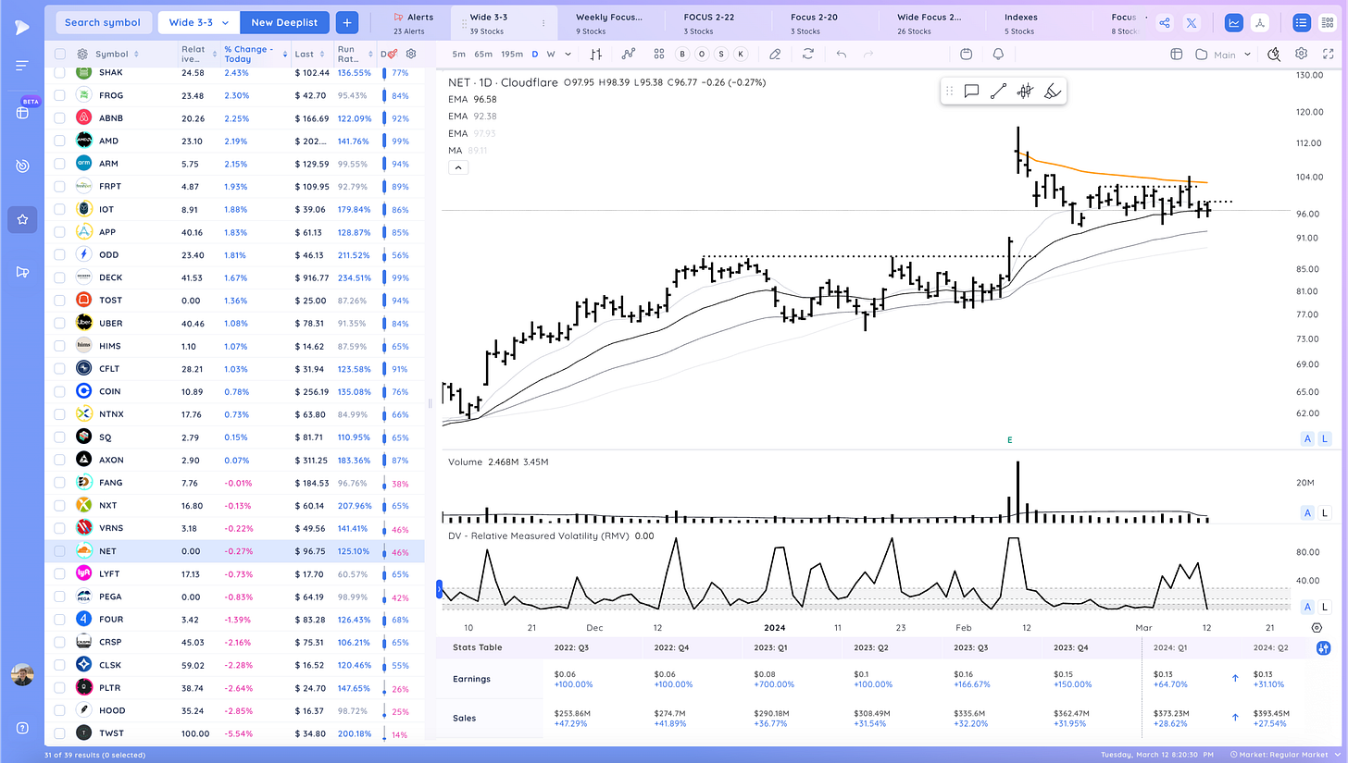The image size is (1348, 763).
Task: Sort by Symbol column
Action: click(112, 55)
